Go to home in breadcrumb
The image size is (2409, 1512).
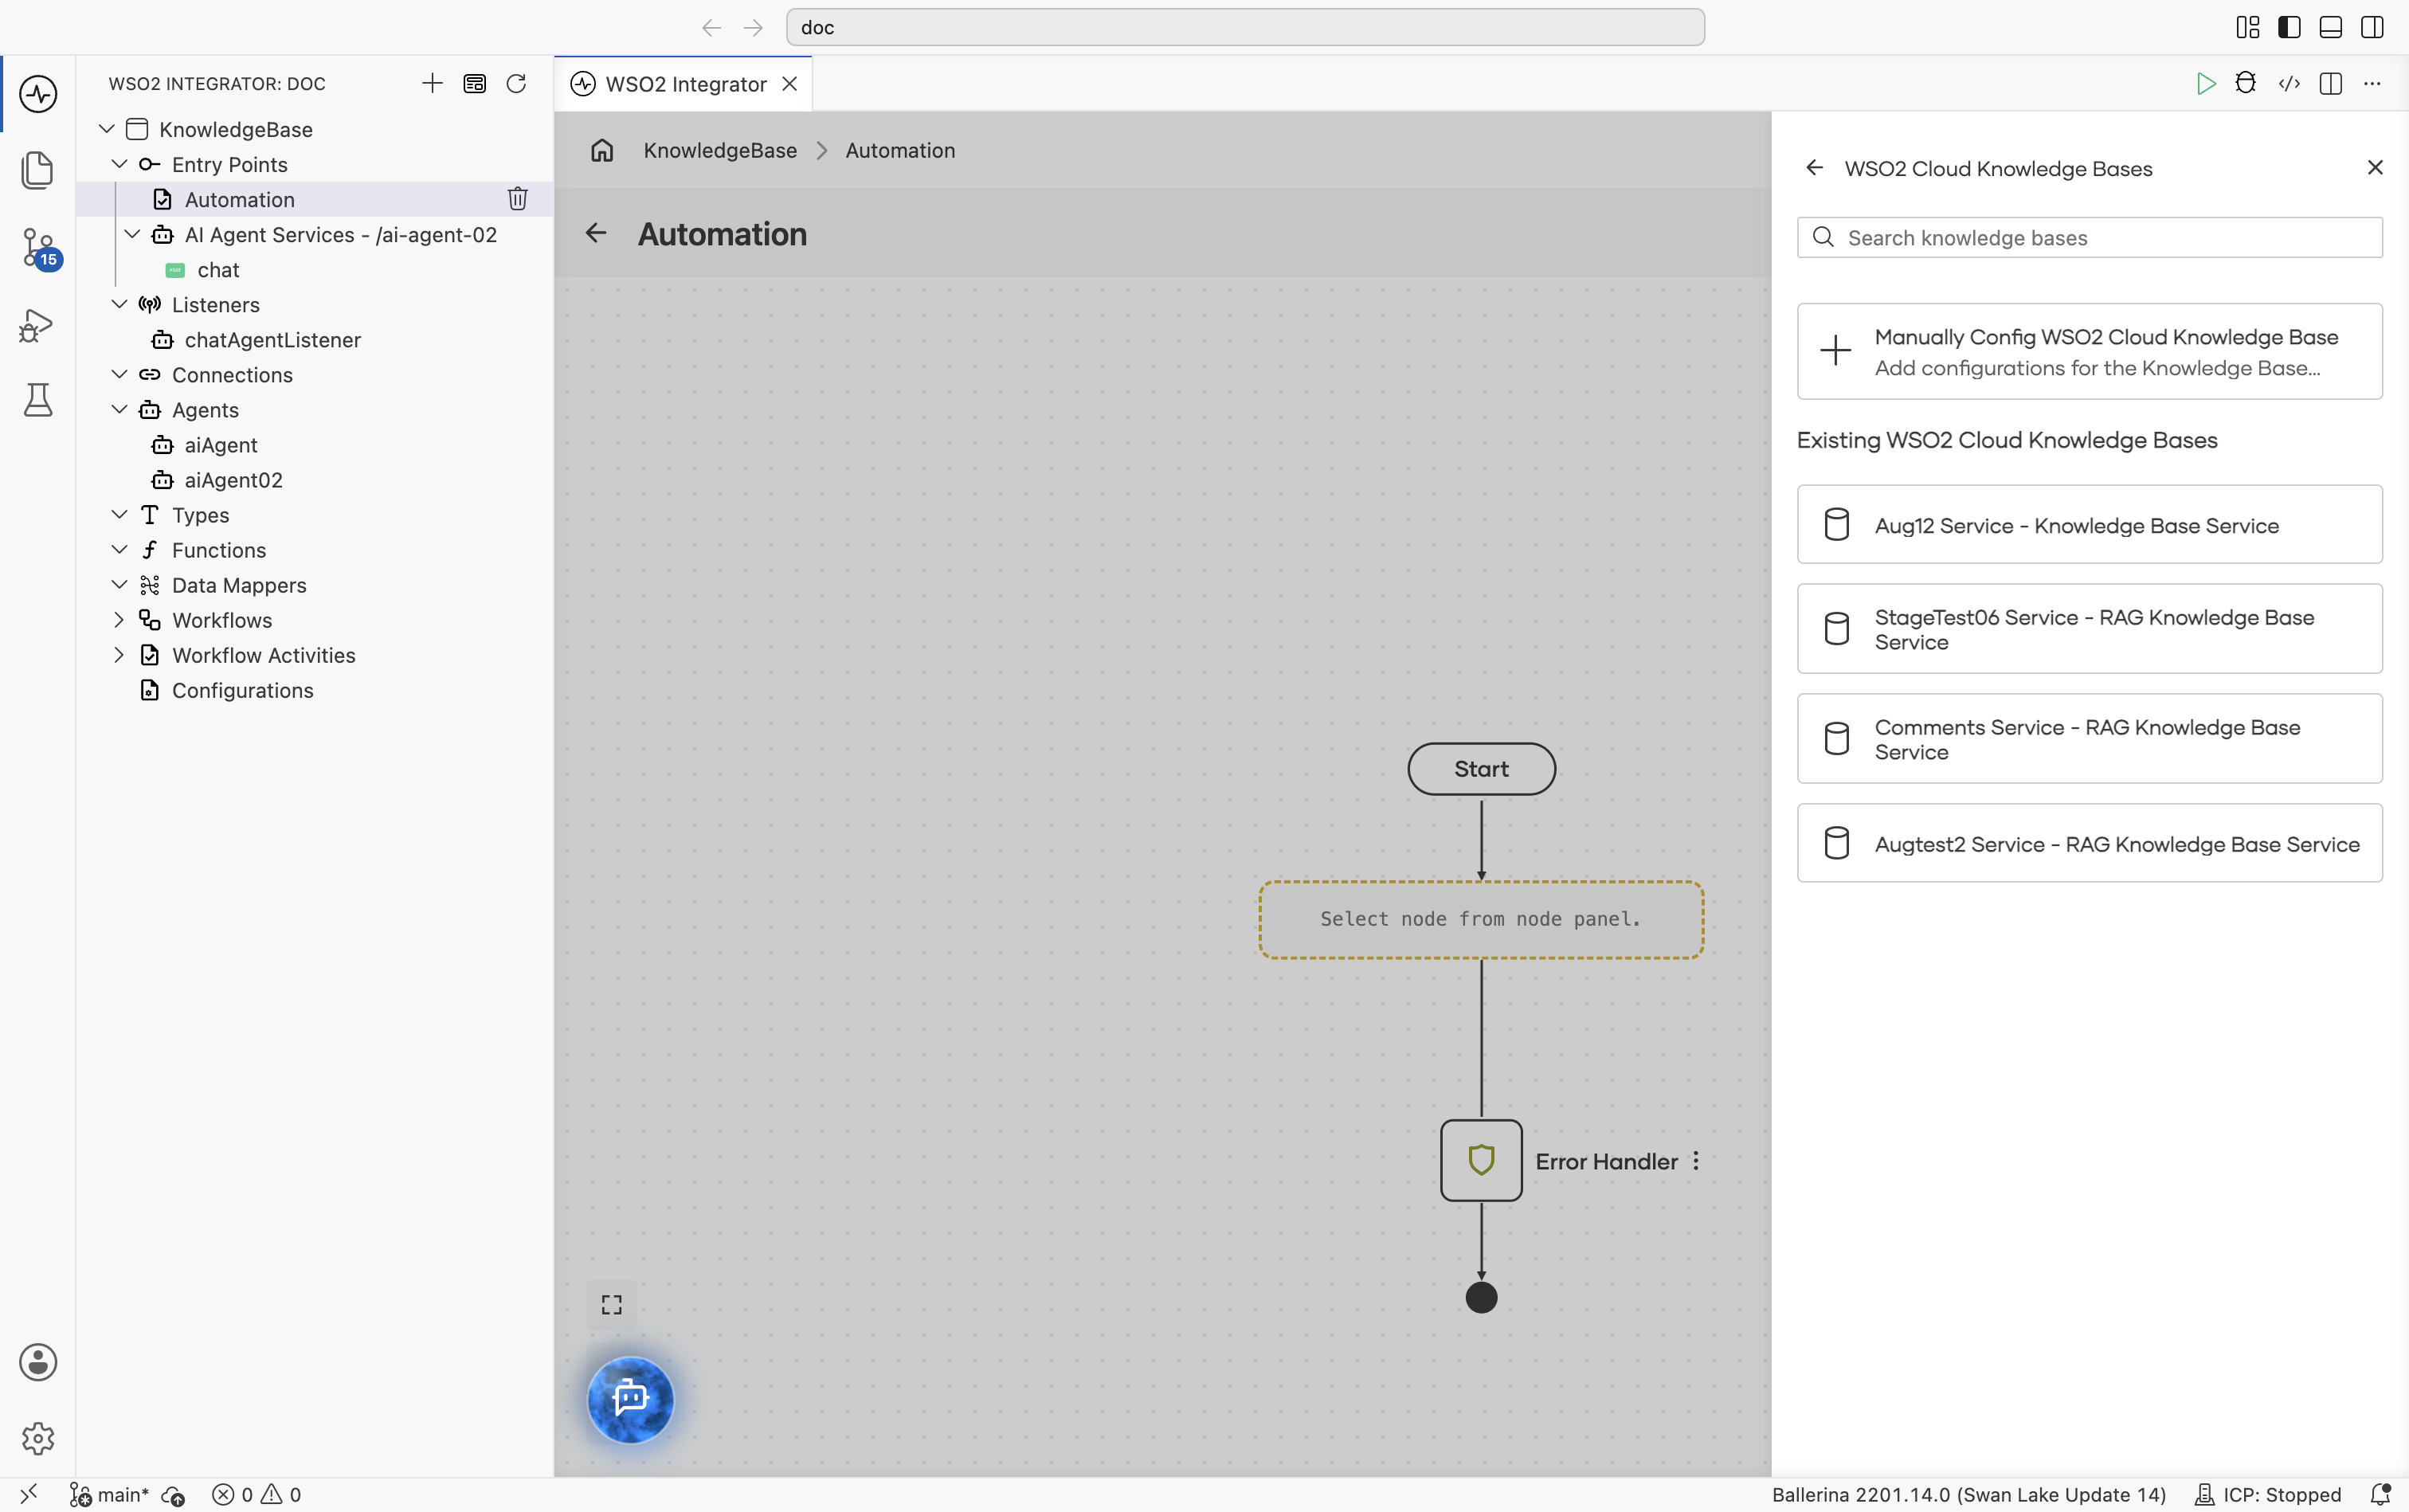coord(602,151)
